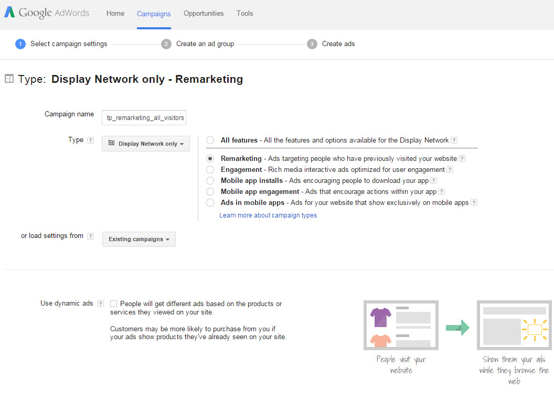This screenshot has width=554, height=412.
Task: Open help for All features option
Action: pyautogui.click(x=454, y=140)
